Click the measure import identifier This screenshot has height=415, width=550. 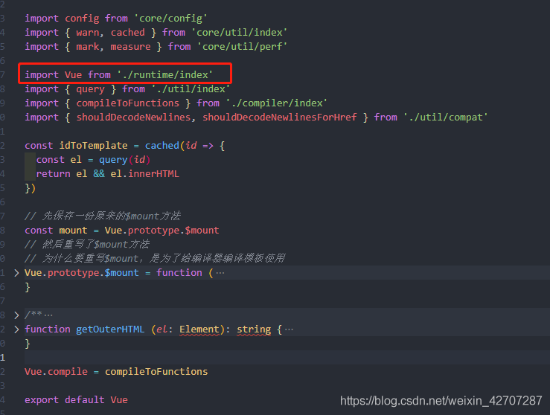130,47
